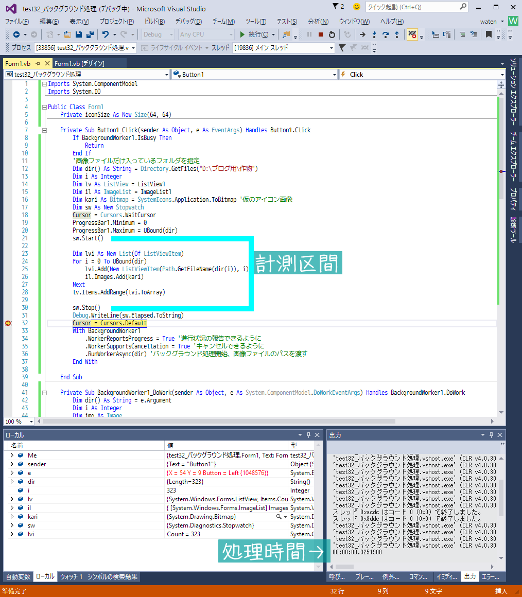Step into the current line
The height and width of the screenshot is (597, 522).
pyautogui.click(x=373, y=35)
